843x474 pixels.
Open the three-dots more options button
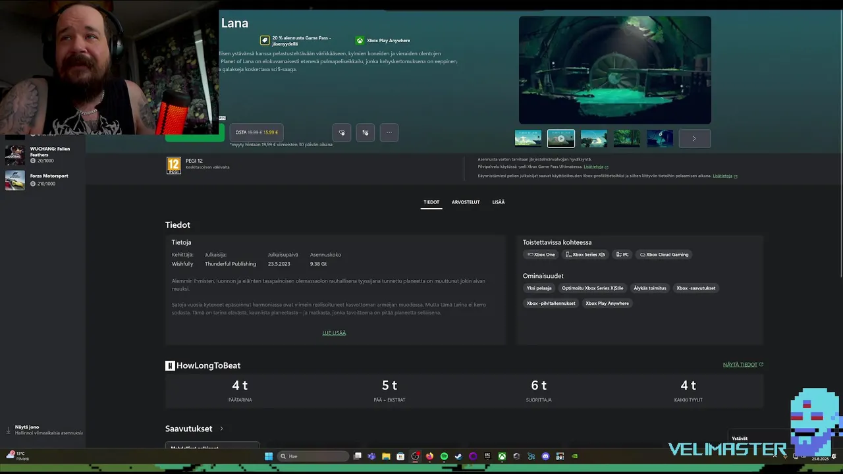pos(389,132)
